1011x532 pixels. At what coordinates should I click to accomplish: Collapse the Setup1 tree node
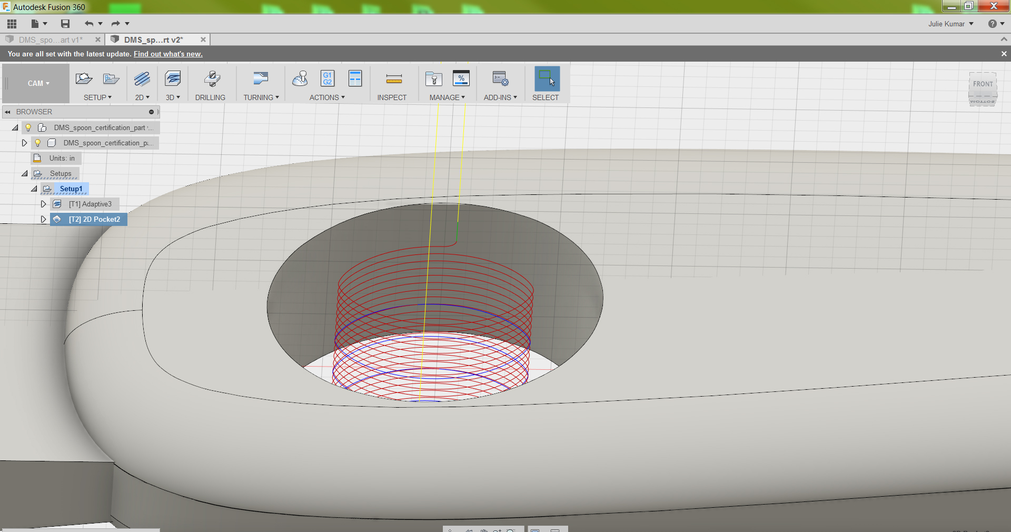(34, 189)
